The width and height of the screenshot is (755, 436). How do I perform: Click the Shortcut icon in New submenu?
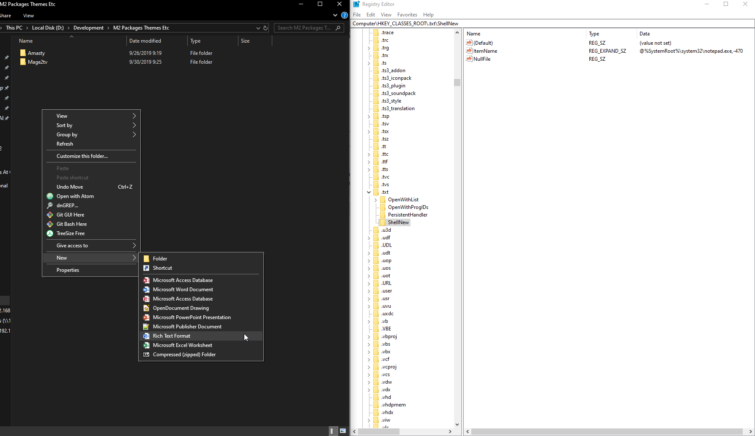(146, 268)
